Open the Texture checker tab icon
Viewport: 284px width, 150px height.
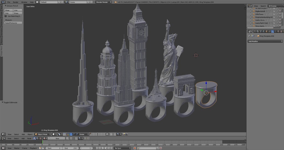click(281, 31)
